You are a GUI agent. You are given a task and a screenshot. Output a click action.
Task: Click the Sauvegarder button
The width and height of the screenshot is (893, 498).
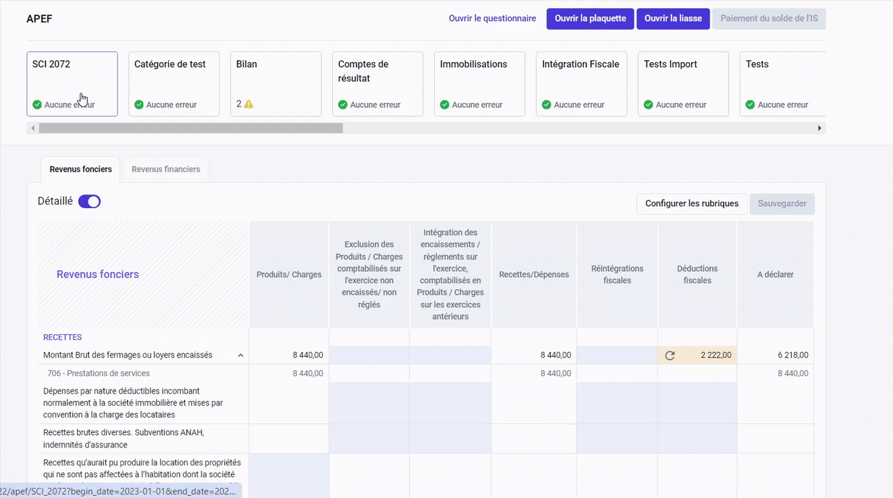[x=782, y=204]
